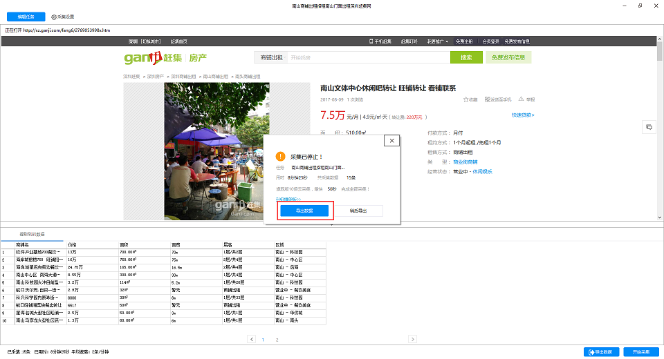Screen dimensions: 664x359
Task: Click the 编辑任务 blue button
Action: pyautogui.click(x=26, y=17)
